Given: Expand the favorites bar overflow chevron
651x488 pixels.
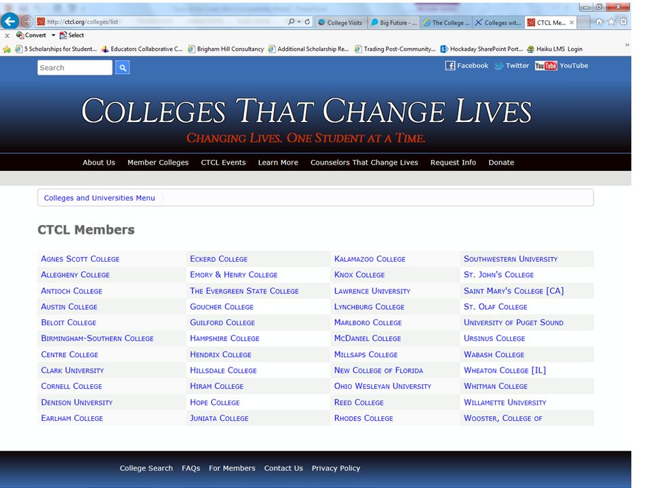Looking at the screenshot, I should pyautogui.click(x=627, y=45).
